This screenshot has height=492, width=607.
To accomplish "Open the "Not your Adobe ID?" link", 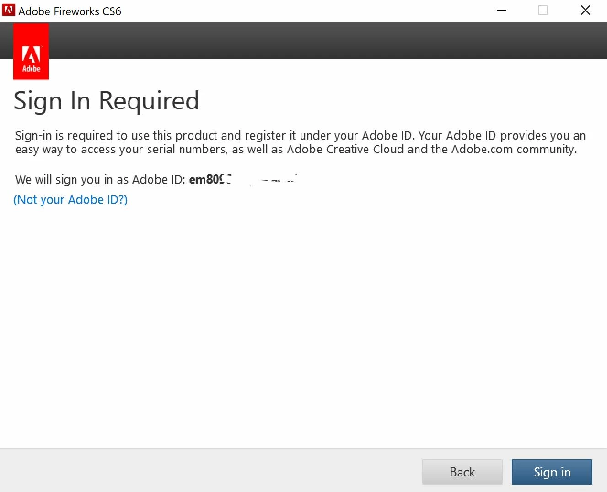I will pos(70,200).
